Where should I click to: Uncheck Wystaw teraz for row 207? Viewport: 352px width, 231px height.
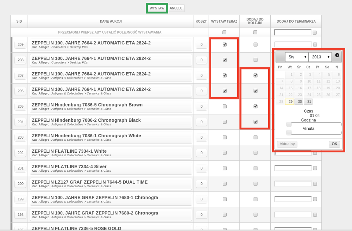tap(225, 75)
